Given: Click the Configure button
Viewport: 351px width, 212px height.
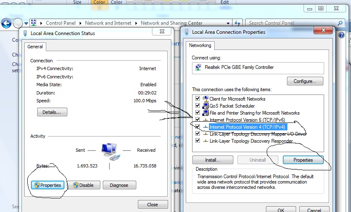Looking at the screenshot, I should tap(305, 81).
